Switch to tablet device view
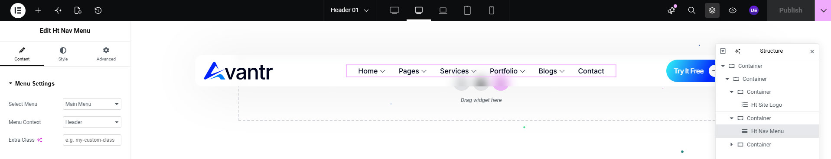The width and height of the screenshot is (831, 159). pos(467,10)
